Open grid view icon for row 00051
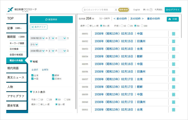The width and height of the screenshot is (188, 120). pyautogui.click(x=174, y=34)
